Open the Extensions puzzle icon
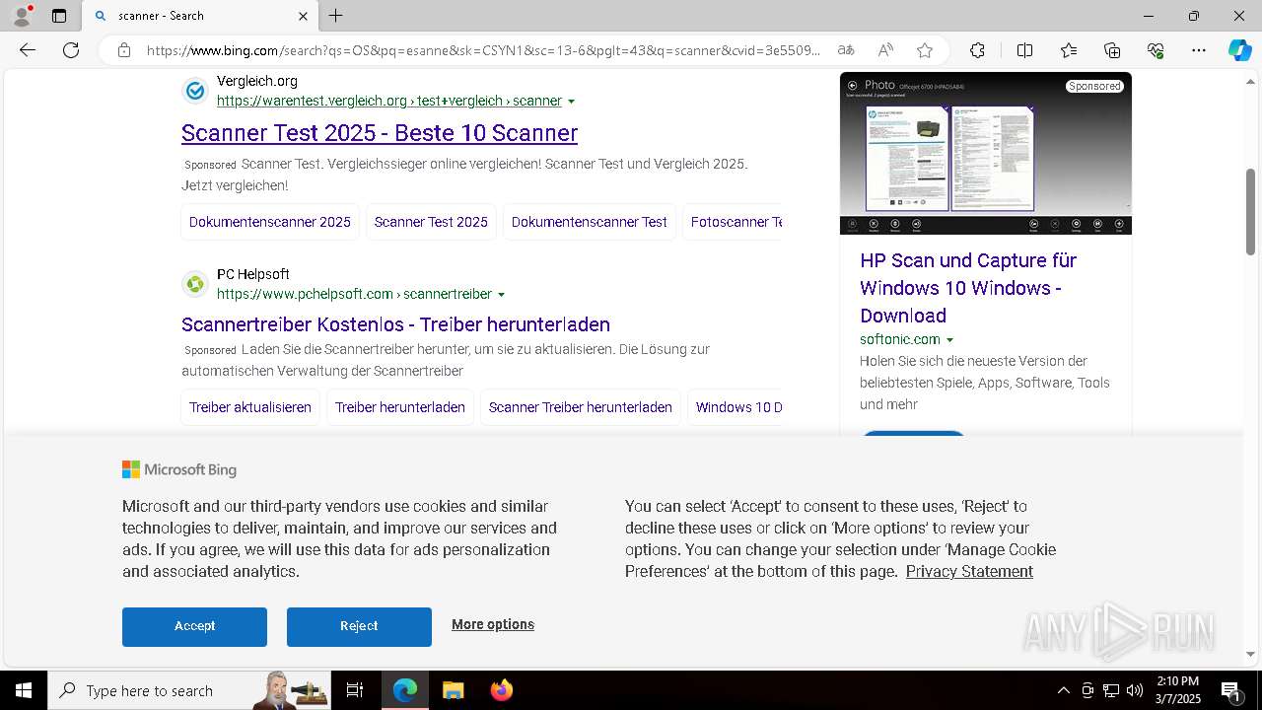Image resolution: width=1262 pixels, height=710 pixels. [977, 50]
